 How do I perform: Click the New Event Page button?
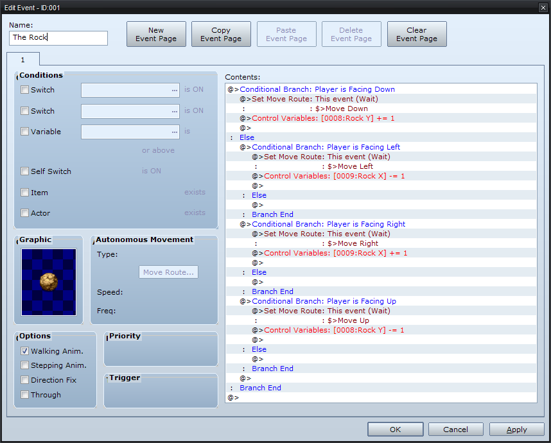point(156,34)
